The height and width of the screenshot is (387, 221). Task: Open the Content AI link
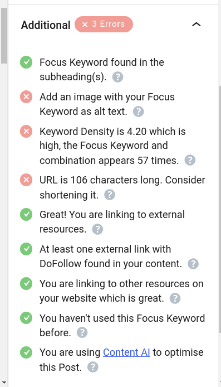[126, 352]
